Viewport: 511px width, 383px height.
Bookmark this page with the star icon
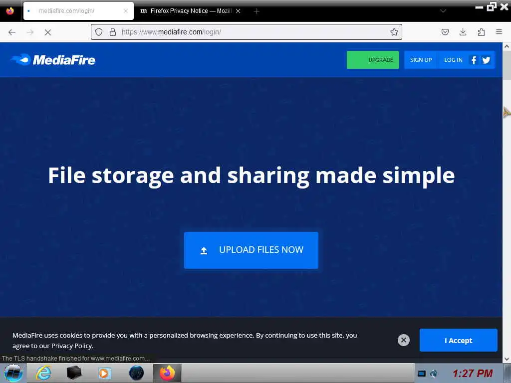coord(394,32)
